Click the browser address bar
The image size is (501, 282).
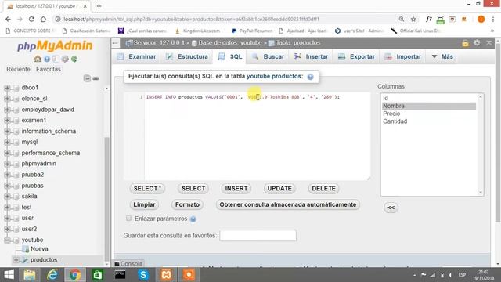(x=224, y=19)
